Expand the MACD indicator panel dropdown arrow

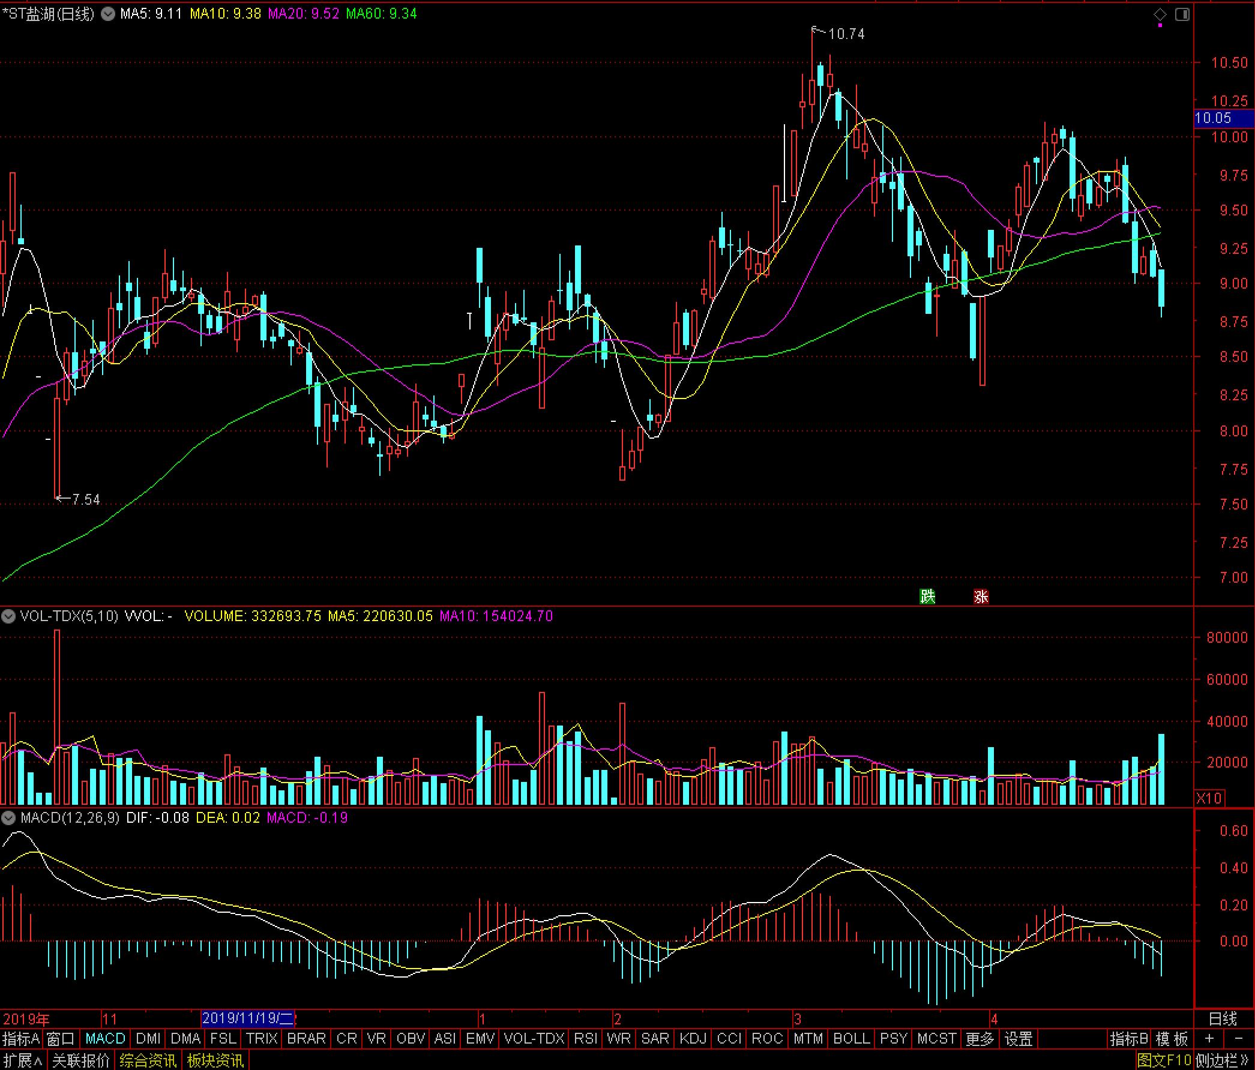coord(8,818)
